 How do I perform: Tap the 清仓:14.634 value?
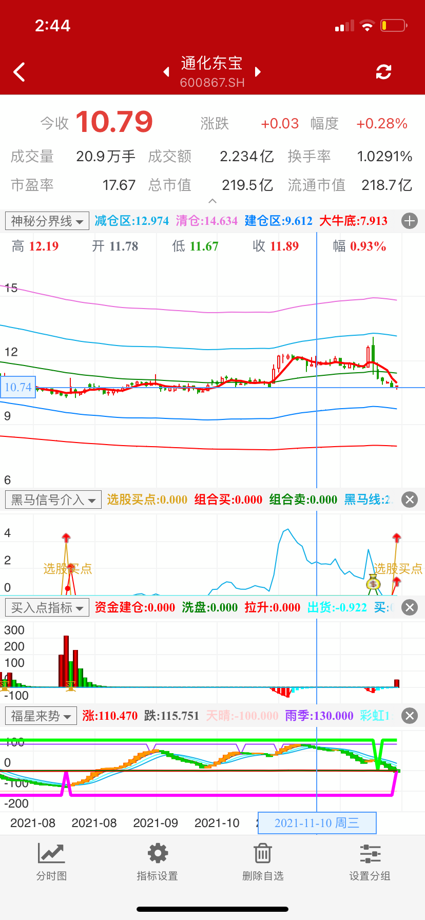coord(207,221)
